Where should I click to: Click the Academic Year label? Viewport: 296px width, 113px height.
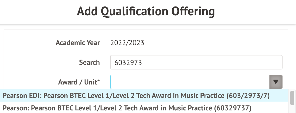coord(78,43)
